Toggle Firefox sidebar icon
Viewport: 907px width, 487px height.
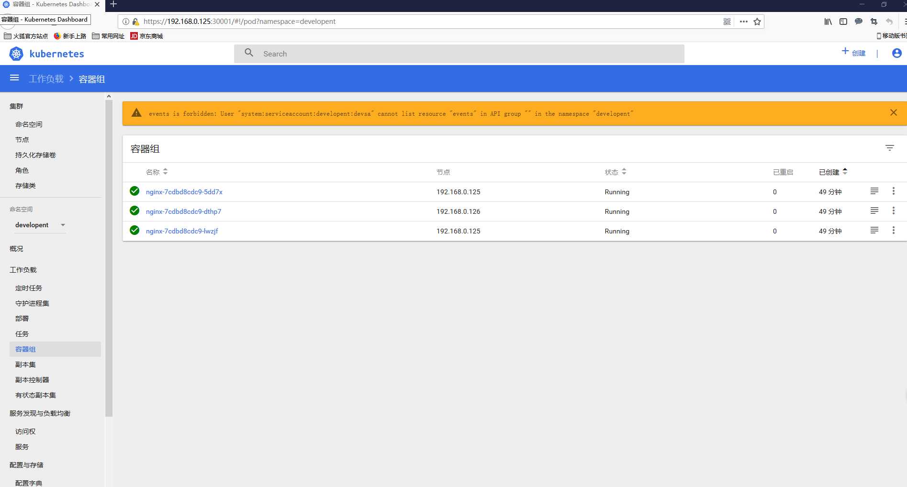pyautogui.click(x=843, y=22)
